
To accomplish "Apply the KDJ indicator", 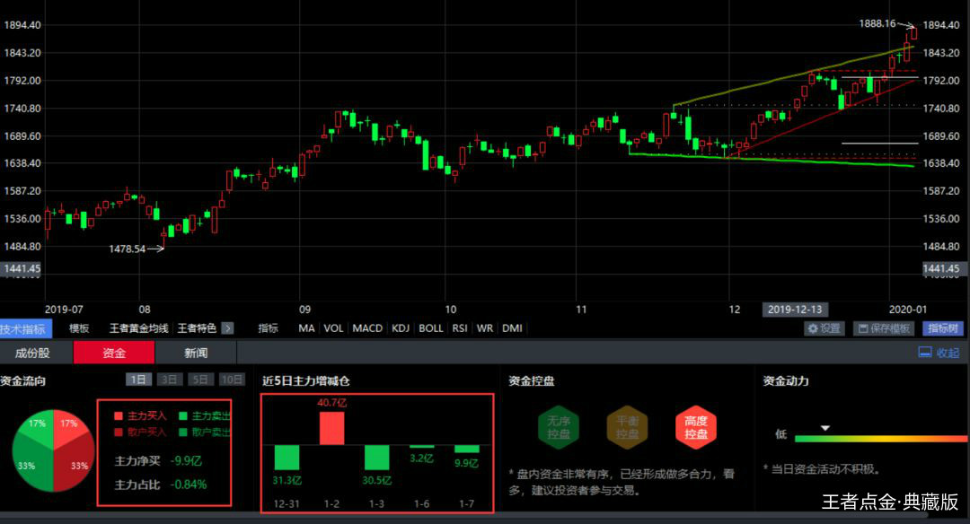I will [x=401, y=328].
